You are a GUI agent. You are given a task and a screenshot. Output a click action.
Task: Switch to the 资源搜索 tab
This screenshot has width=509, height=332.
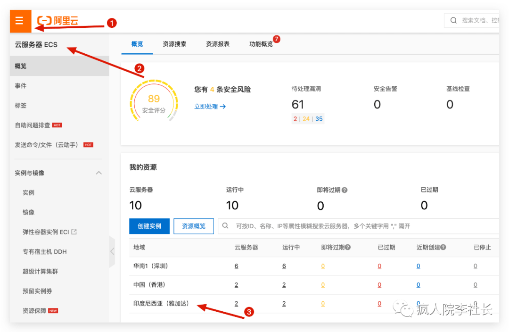[174, 44]
